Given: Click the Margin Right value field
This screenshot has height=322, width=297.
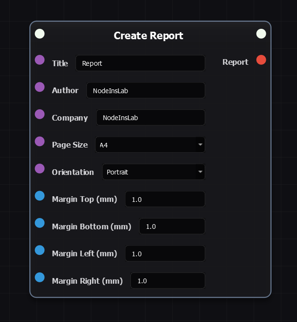Looking at the screenshot, I should pyautogui.click(x=168, y=281).
